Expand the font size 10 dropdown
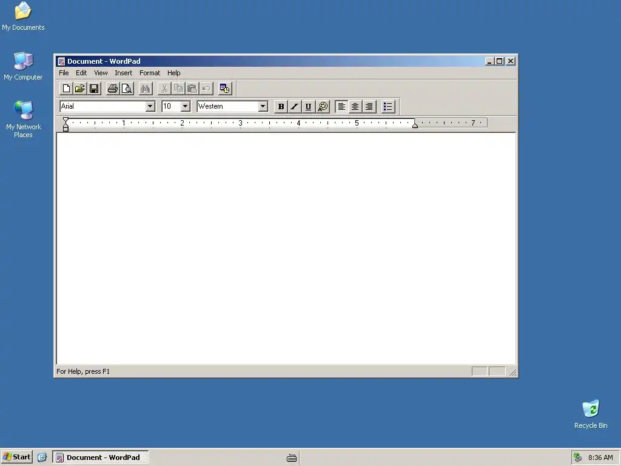Image resolution: width=621 pixels, height=466 pixels. coord(185,106)
